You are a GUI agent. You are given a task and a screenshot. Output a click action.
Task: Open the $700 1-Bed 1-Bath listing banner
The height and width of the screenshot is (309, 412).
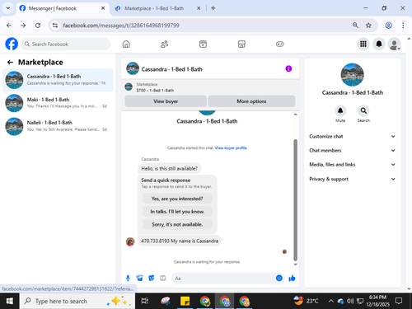click(x=210, y=87)
